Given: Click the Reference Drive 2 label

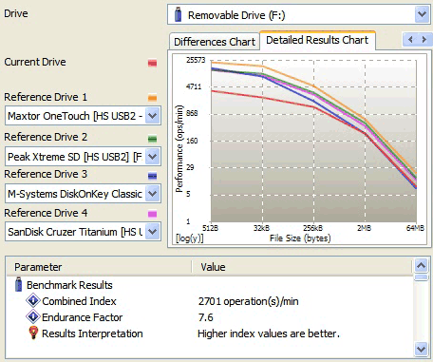Looking at the screenshot, I should pyautogui.click(x=46, y=137).
